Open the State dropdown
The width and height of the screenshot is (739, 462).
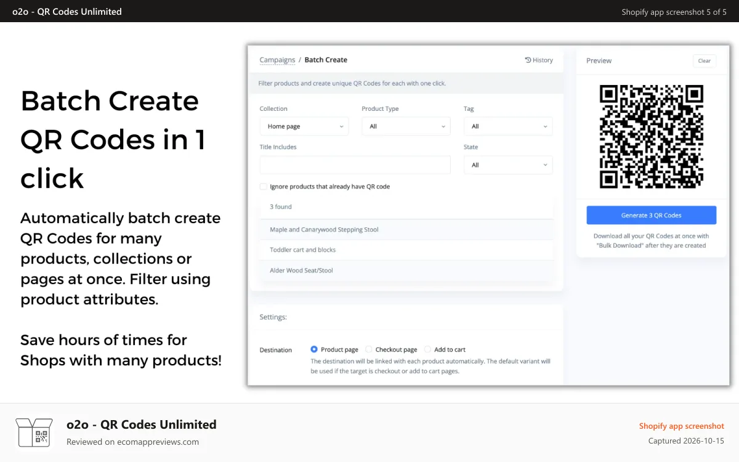508,165
